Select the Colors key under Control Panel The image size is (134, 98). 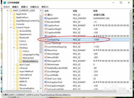[23, 41]
